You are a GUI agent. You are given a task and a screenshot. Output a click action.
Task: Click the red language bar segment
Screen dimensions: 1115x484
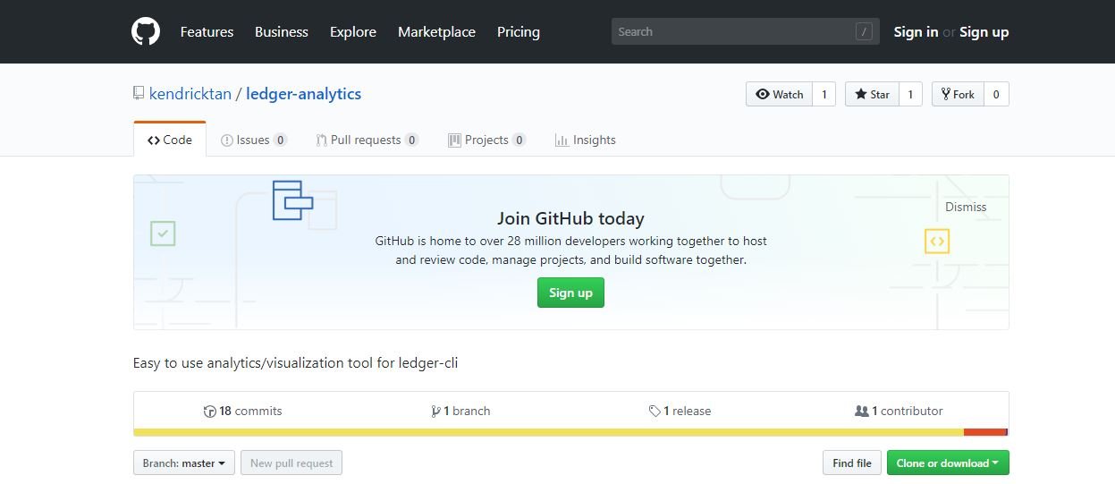coord(984,432)
